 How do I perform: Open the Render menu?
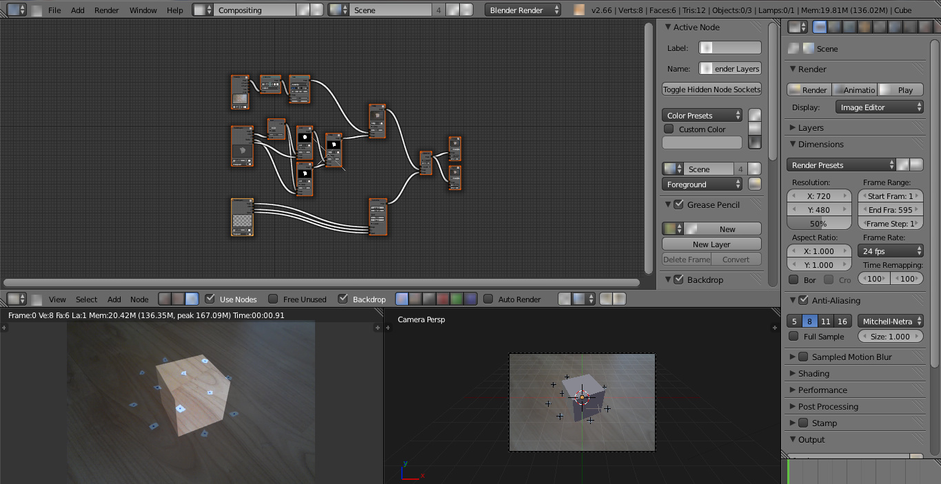(107, 10)
